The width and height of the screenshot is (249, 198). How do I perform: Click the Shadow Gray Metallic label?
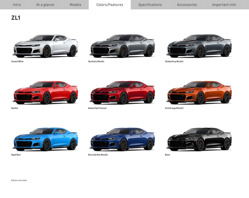tap(174, 61)
